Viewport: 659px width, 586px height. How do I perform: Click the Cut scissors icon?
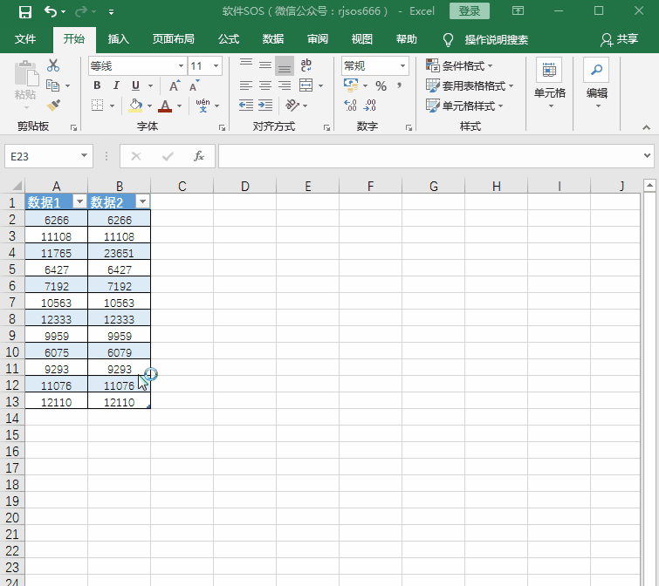53,65
